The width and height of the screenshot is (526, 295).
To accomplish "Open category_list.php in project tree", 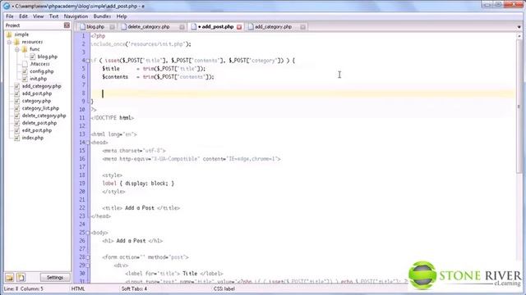I will coord(40,108).
